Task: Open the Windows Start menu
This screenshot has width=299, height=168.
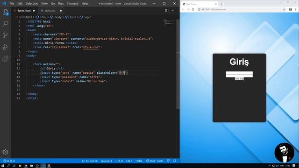Action: (x=3, y=166)
